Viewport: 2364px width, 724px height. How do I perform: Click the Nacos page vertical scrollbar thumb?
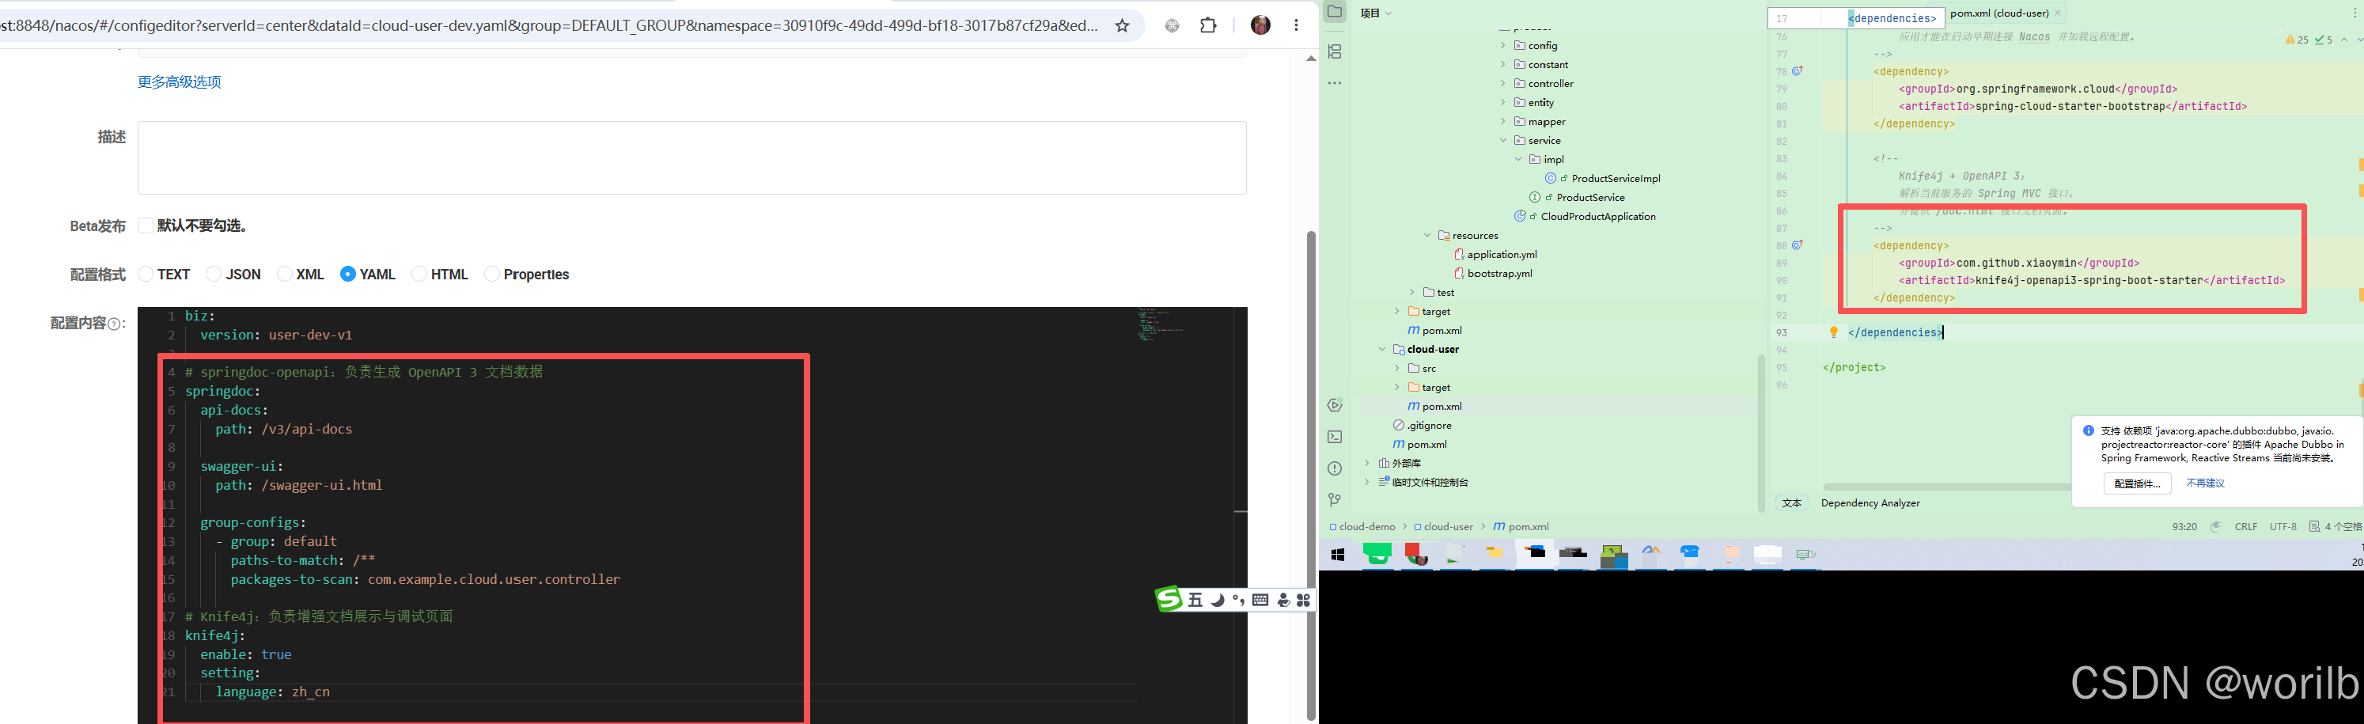tap(1312, 476)
